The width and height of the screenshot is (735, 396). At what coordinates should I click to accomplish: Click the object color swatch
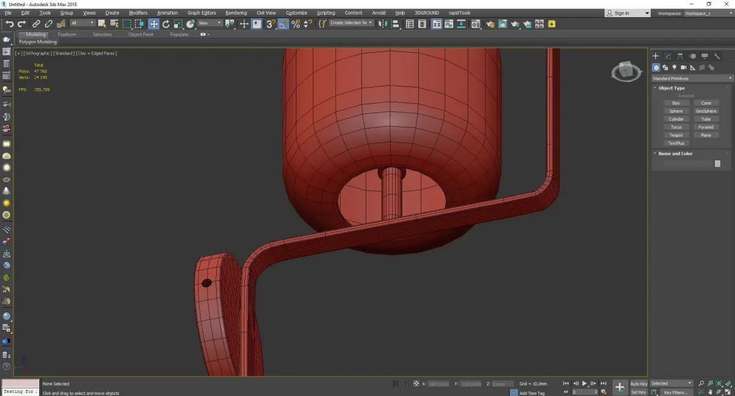(717, 164)
